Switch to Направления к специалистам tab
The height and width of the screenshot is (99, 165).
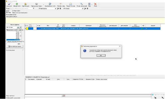(x=33, y=77)
